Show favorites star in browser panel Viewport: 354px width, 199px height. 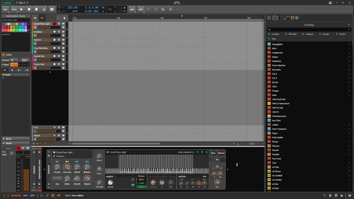(349, 25)
